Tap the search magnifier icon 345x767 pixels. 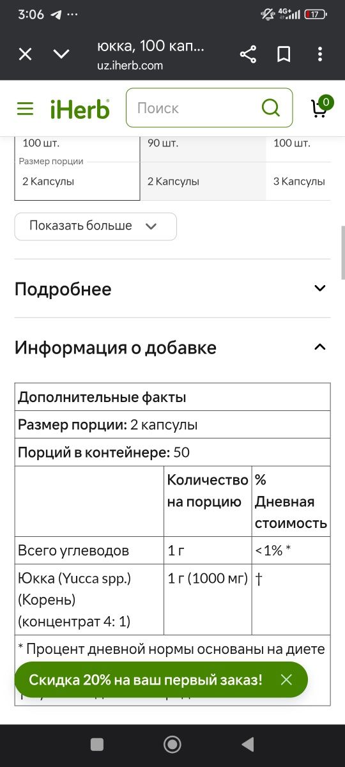271,108
